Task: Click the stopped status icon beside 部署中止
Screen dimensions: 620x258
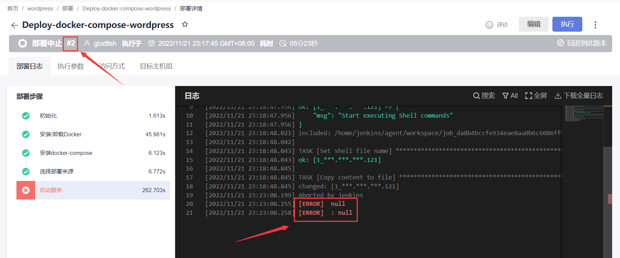Action: point(23,44)
